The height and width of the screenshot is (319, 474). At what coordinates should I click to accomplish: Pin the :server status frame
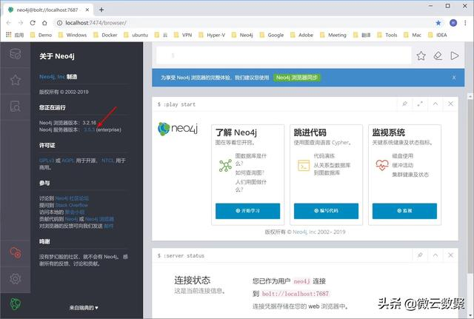coord(420,255)
